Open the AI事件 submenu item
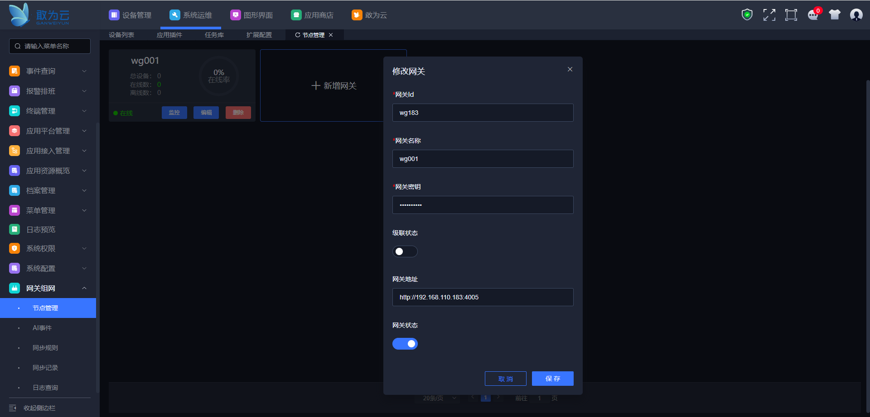The width and height of the screenshot is (870, 417). pyautogui.click(x=48, y=328)
